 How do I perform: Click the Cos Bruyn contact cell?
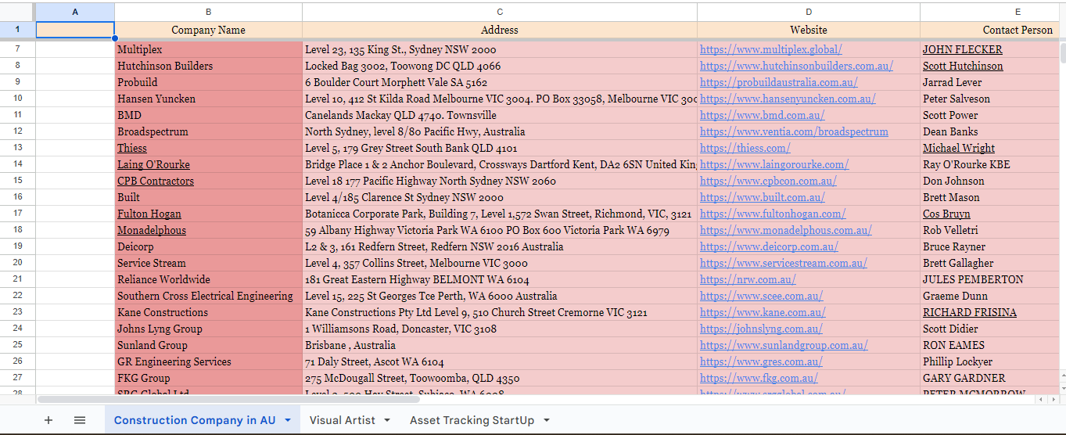(x=990, y=214)
